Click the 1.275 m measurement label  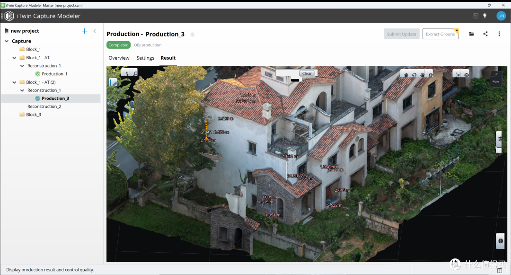[x=247, y=95]
